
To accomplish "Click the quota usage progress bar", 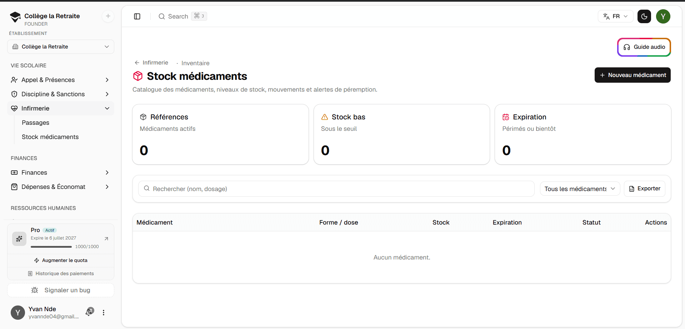I will [x=51, y=247].
